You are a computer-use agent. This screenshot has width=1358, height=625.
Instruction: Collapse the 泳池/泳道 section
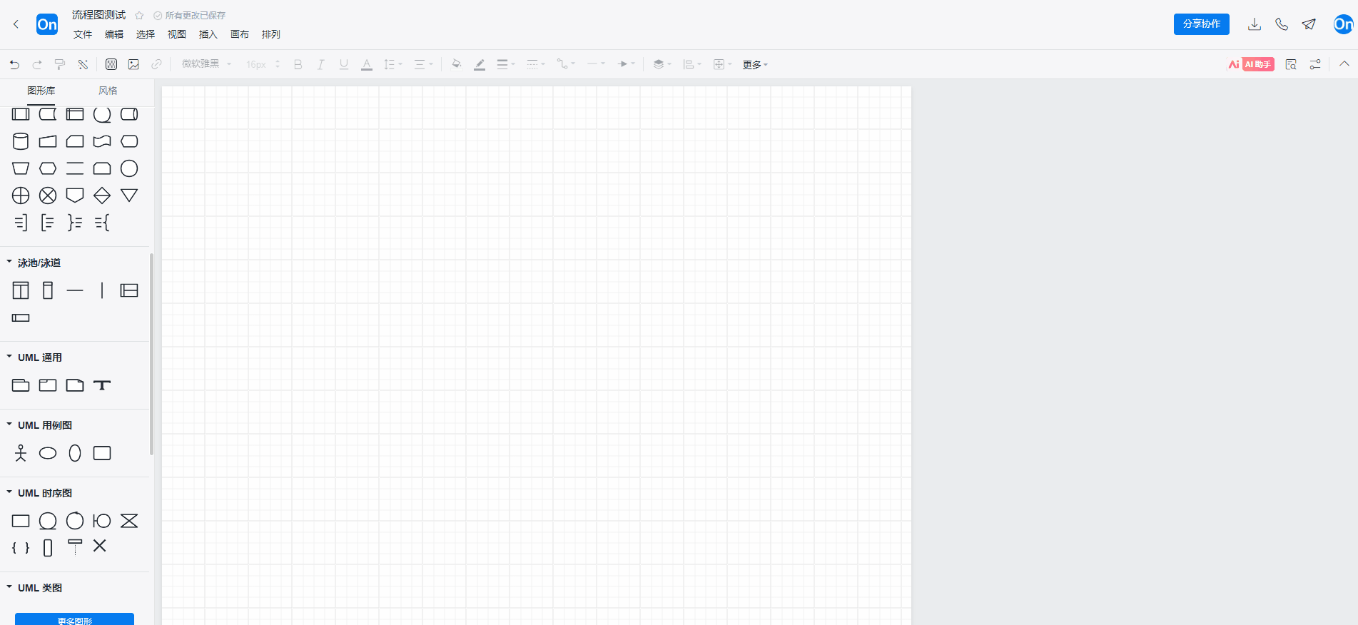9,263
